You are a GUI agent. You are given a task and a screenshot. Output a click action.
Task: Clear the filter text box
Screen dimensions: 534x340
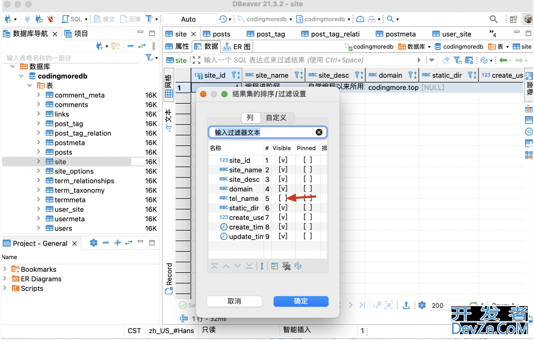[x=319, y=132]
